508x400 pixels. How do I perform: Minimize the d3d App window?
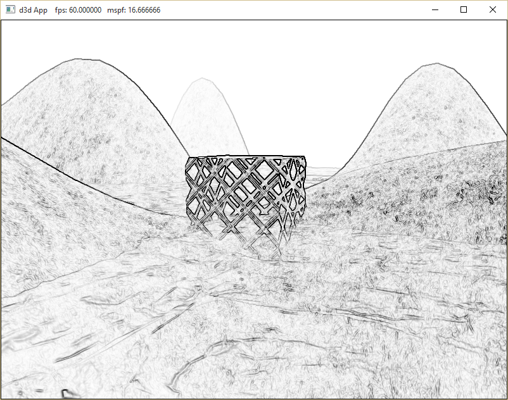(435, 10)
